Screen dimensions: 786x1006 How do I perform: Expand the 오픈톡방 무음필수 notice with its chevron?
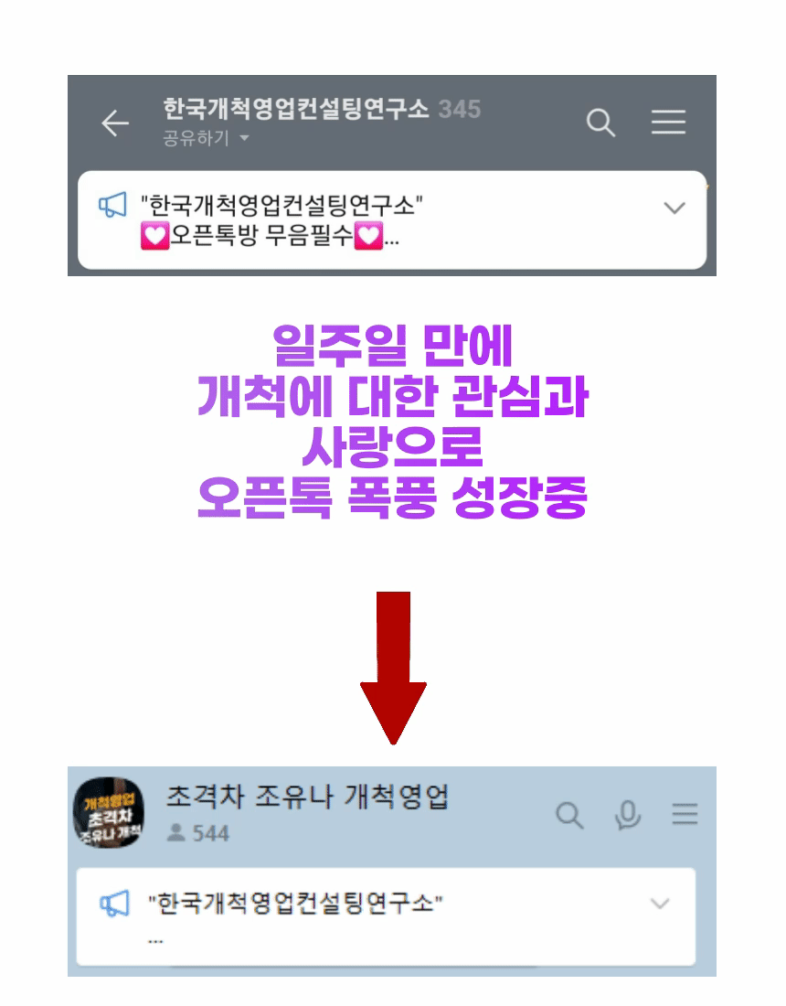pyautogui.click(x=674, y=208)
